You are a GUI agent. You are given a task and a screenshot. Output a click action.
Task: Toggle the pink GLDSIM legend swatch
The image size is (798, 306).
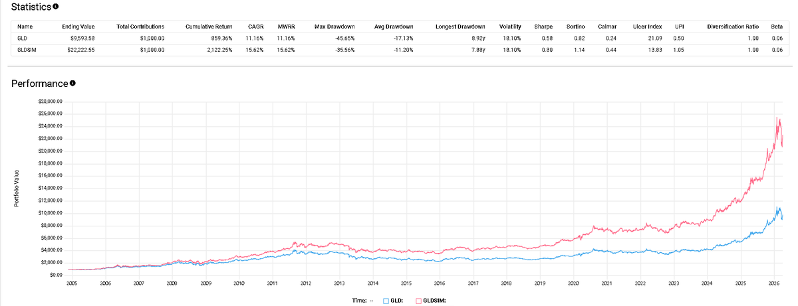tap(418, 300)
